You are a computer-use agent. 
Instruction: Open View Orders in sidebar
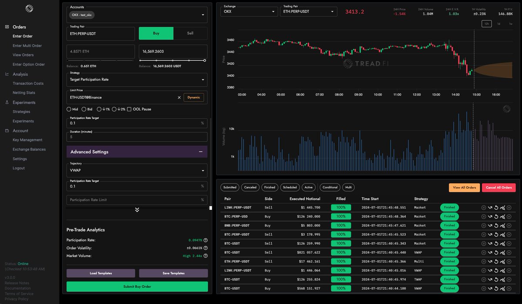23,55
